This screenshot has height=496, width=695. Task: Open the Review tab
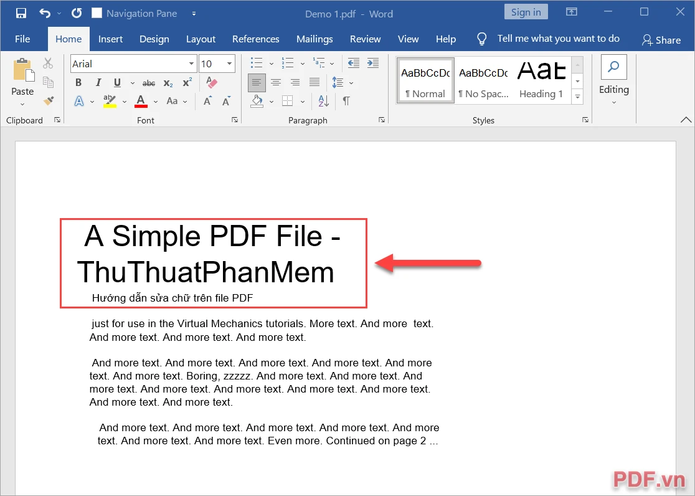365,39
